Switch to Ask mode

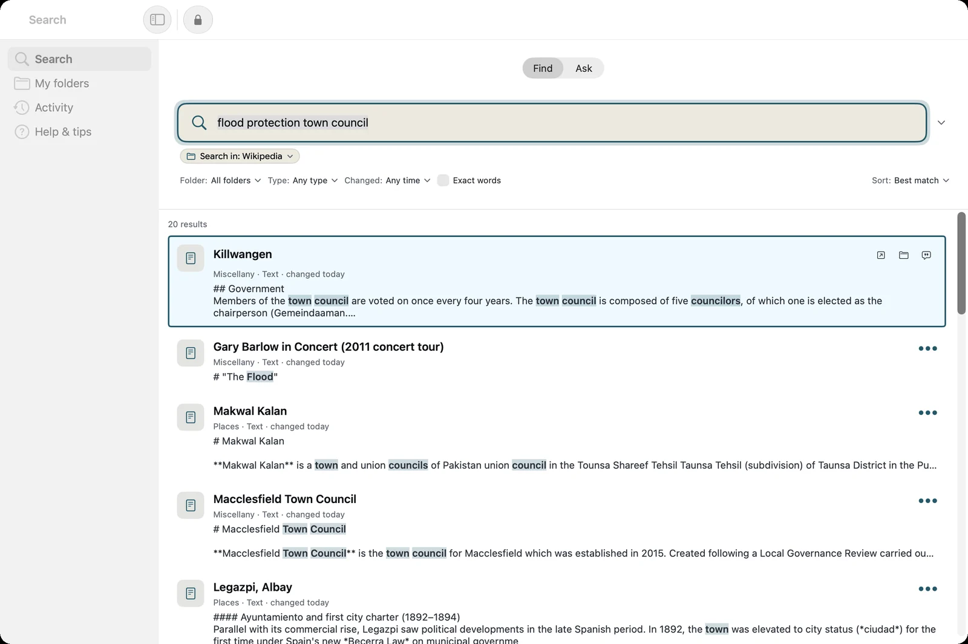[584, 68]
